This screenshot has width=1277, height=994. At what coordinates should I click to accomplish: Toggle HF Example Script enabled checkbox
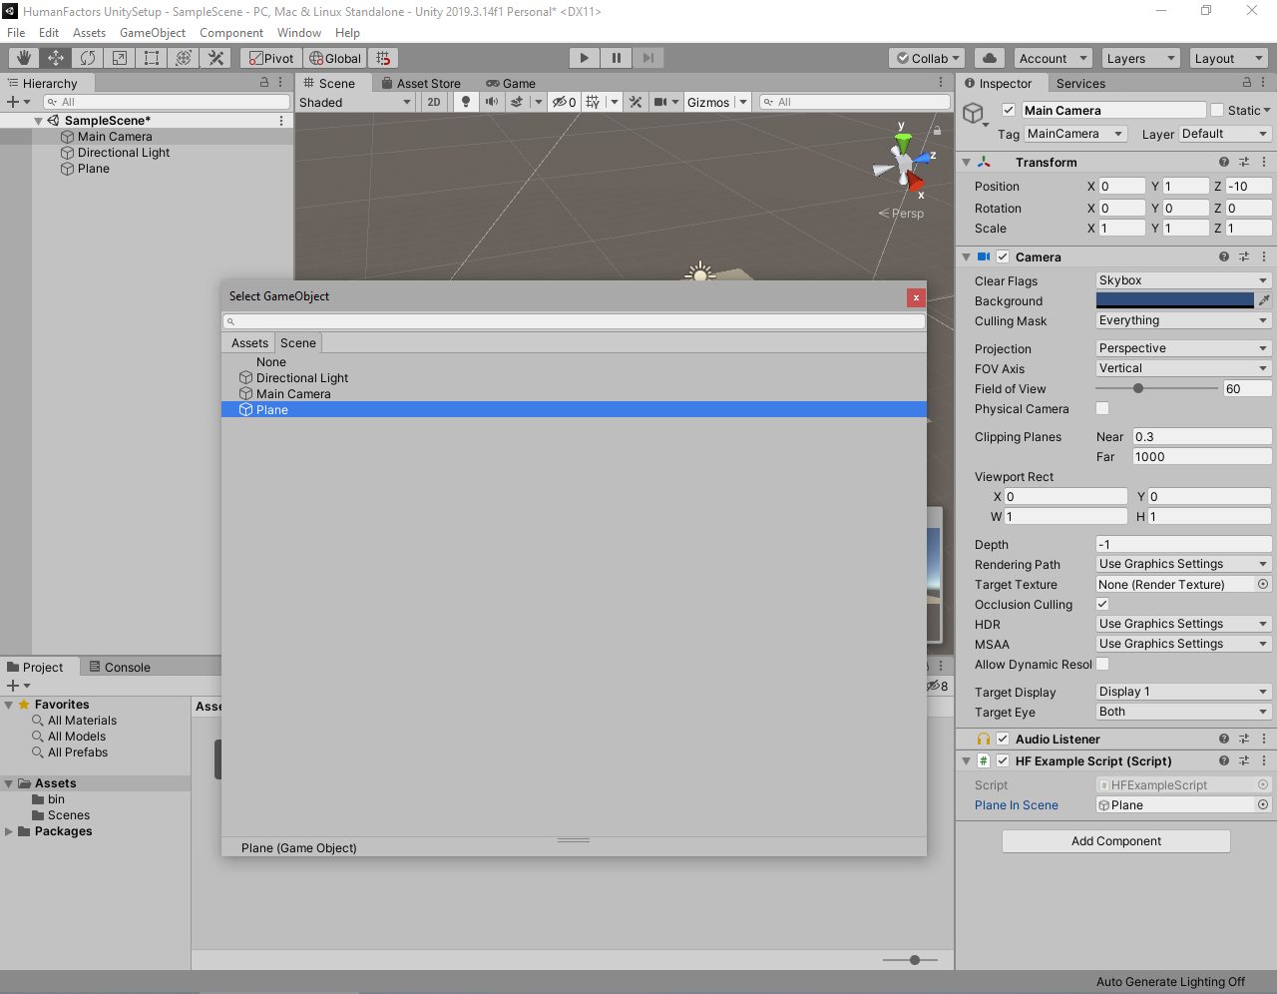(1003, 760)
